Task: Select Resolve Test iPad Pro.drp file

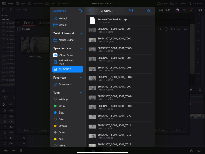Action: pos(120,21)
